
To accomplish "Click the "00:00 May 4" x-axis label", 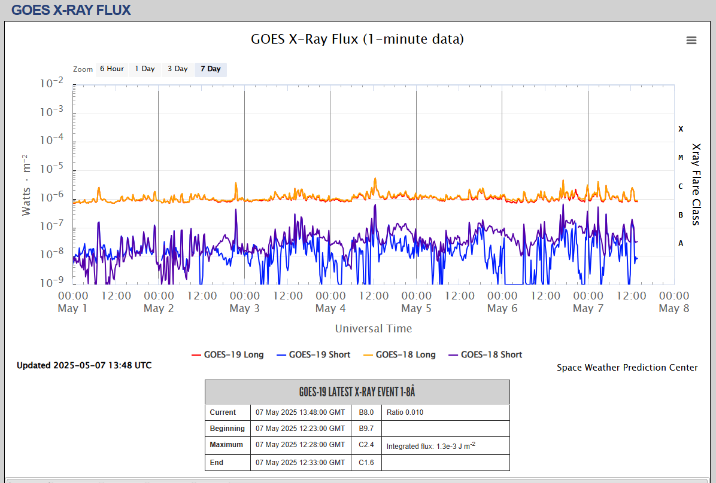I will tap(330, 302).
